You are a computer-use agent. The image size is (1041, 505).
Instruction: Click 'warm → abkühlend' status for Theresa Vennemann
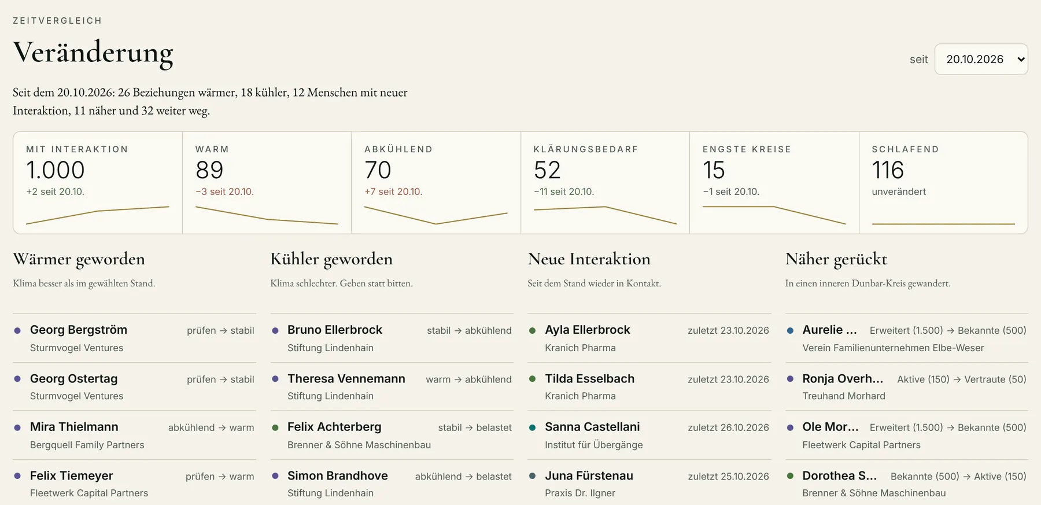[468, 379]
